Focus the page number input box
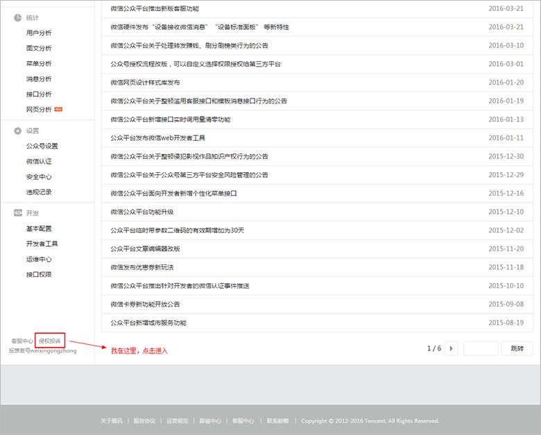Viewport: 541px width, 435px height. tap(481, 348)
